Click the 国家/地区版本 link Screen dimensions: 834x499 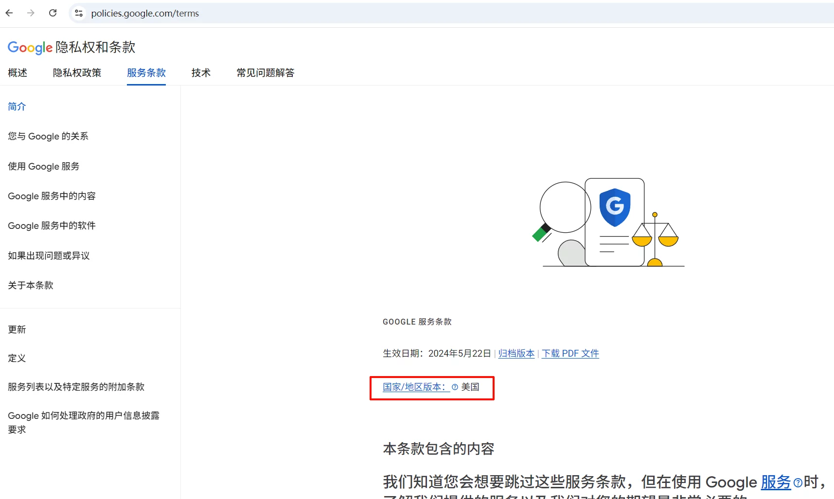click(414, 387)
